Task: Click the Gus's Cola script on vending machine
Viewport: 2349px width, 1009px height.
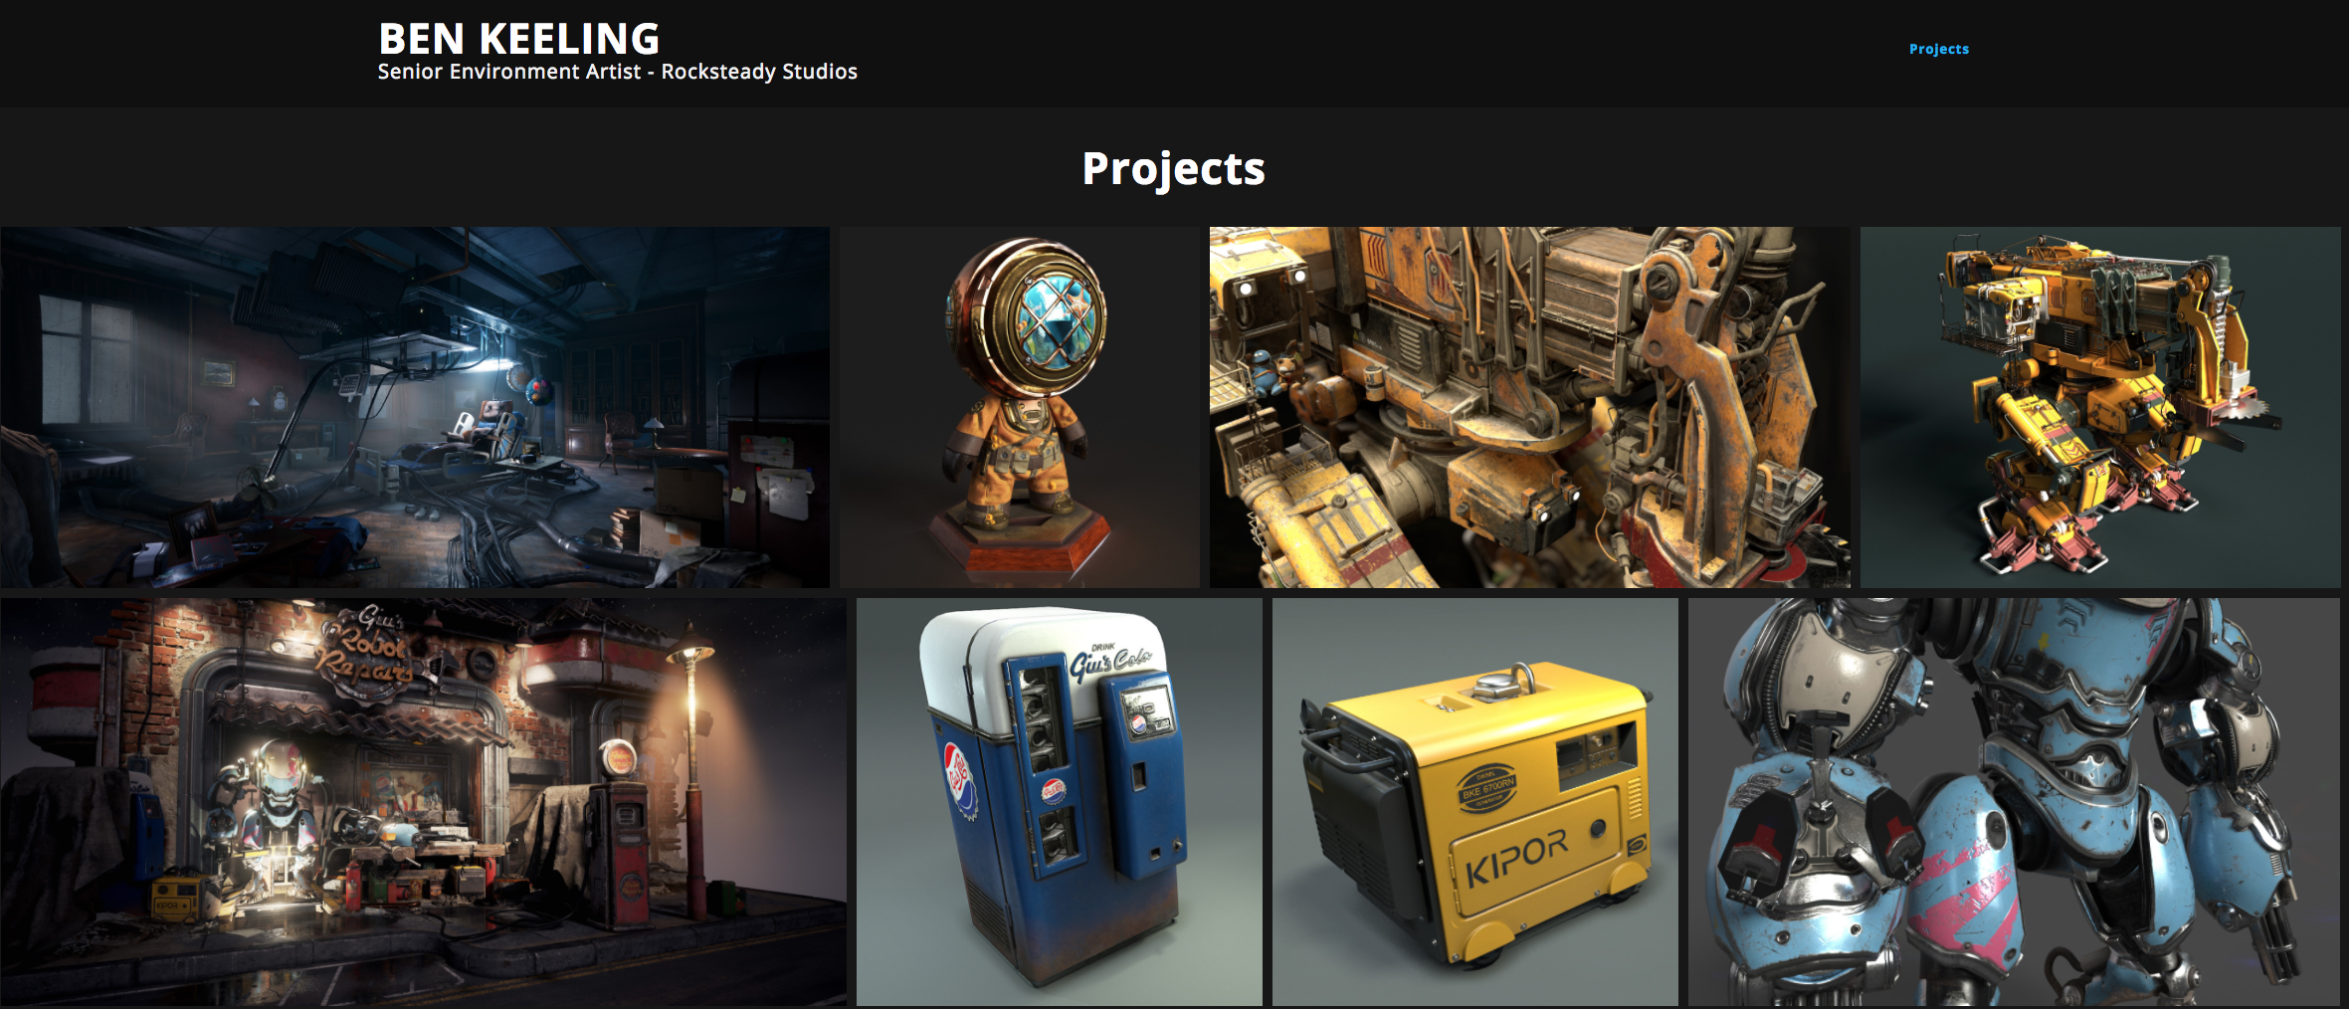Action: 1111,663
